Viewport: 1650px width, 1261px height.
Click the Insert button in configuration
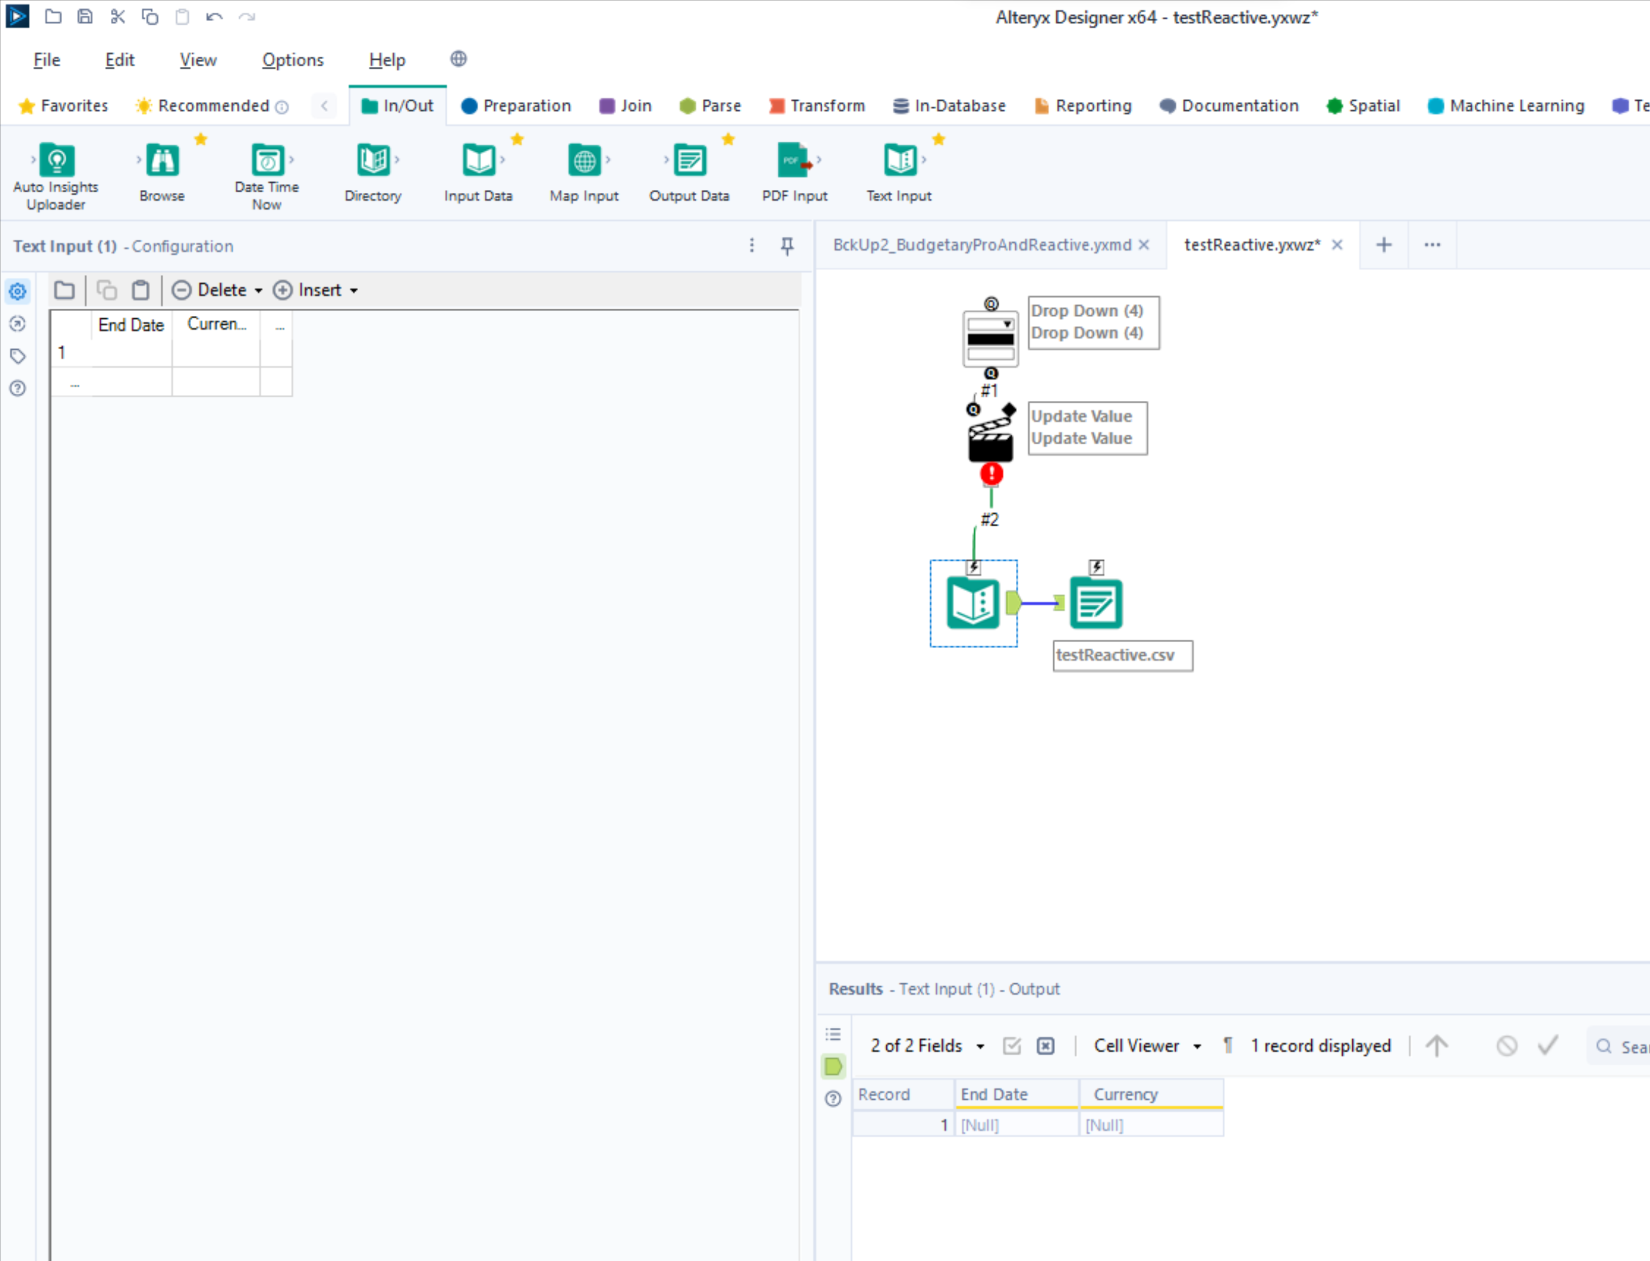315,289
